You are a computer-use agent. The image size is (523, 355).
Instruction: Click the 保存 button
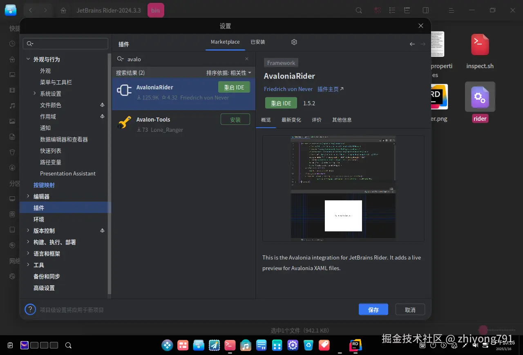click(x=373, y=310)
